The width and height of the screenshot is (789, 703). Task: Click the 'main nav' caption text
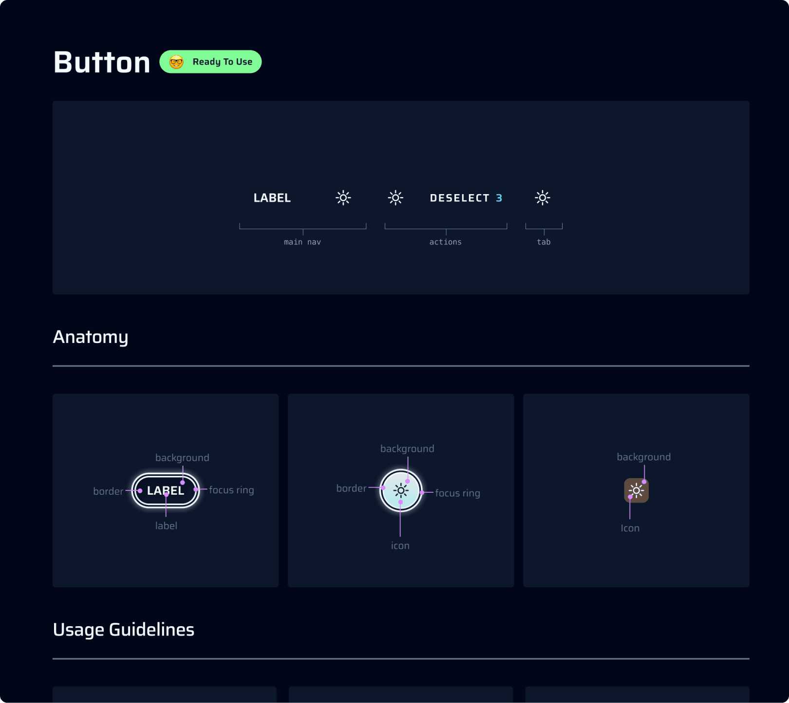click(x=302, y=242)
